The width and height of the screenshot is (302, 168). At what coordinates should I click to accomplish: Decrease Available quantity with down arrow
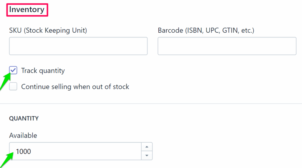click(x=147, y=155)
